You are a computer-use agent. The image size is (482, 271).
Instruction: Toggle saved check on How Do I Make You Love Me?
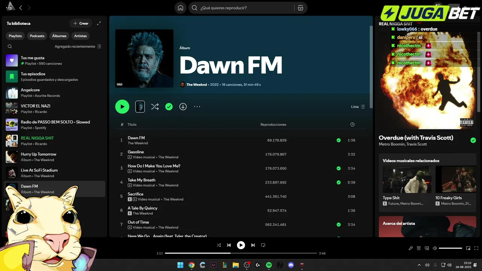(339, 169)
